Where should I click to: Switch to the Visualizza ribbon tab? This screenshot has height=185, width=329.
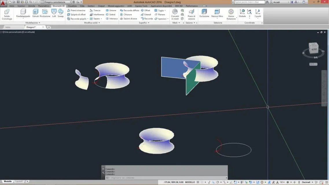click(72, 6)
